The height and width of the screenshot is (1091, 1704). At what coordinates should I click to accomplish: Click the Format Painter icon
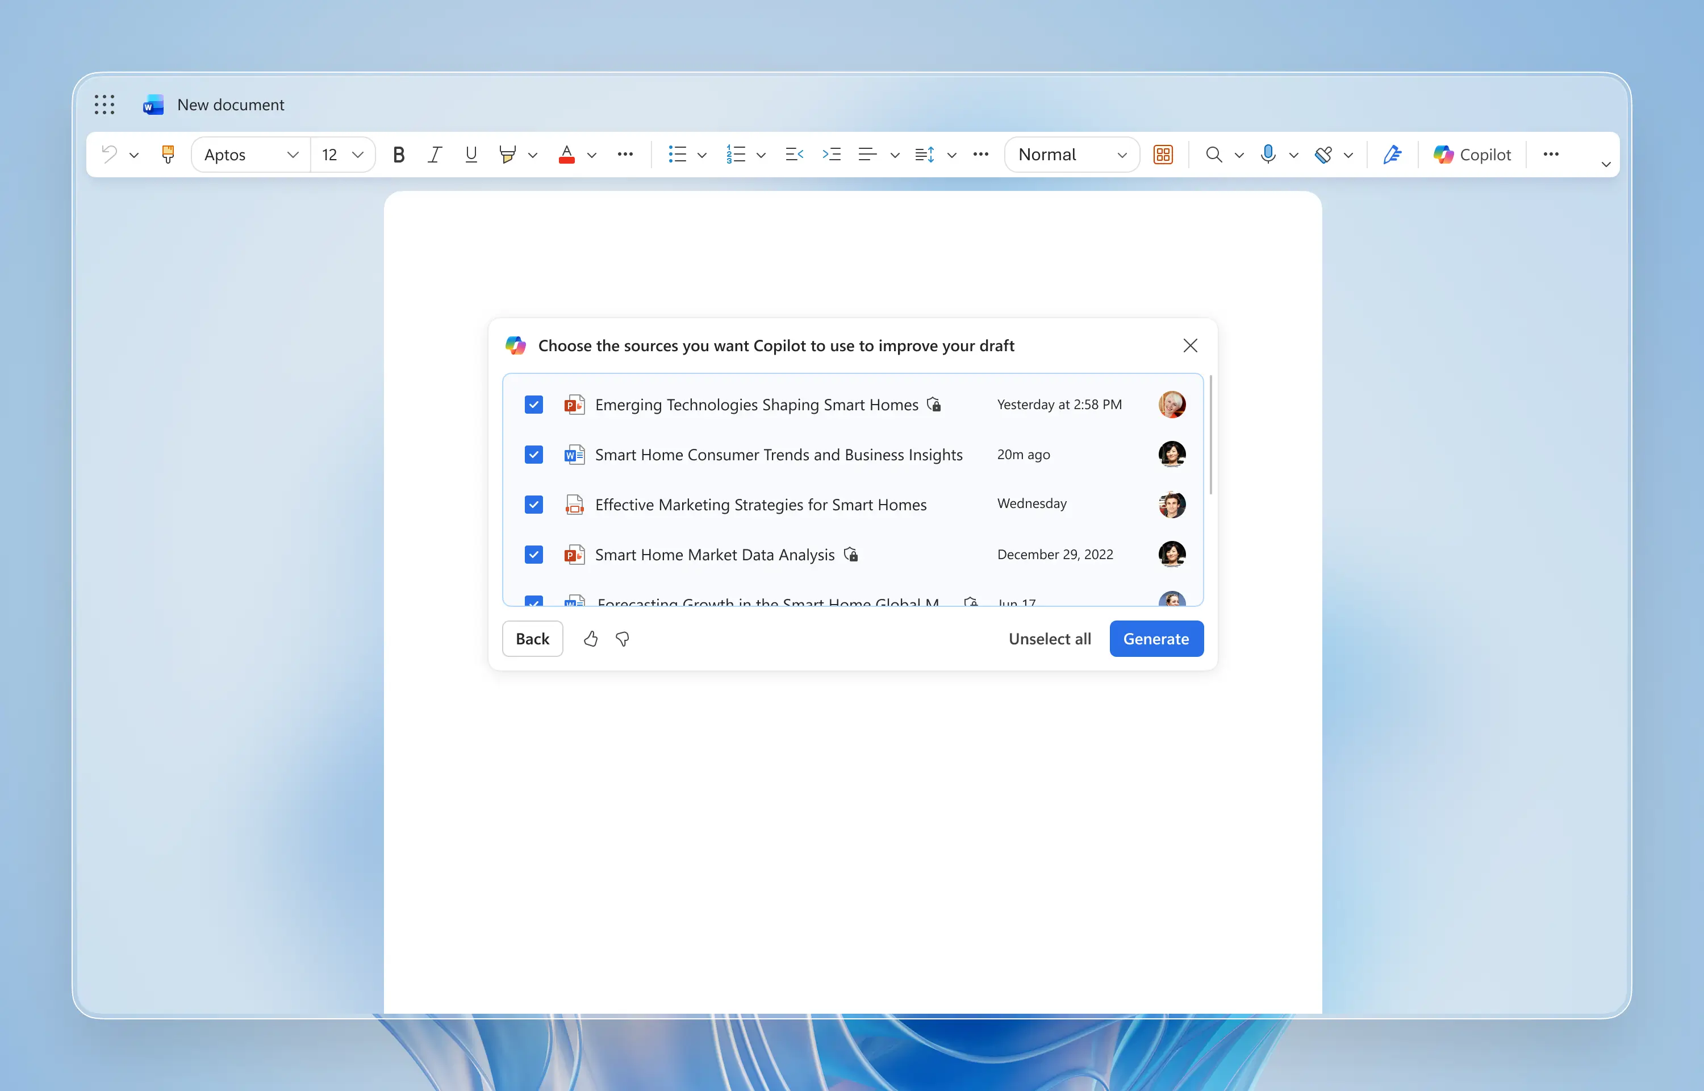click(x=168, y=155)
